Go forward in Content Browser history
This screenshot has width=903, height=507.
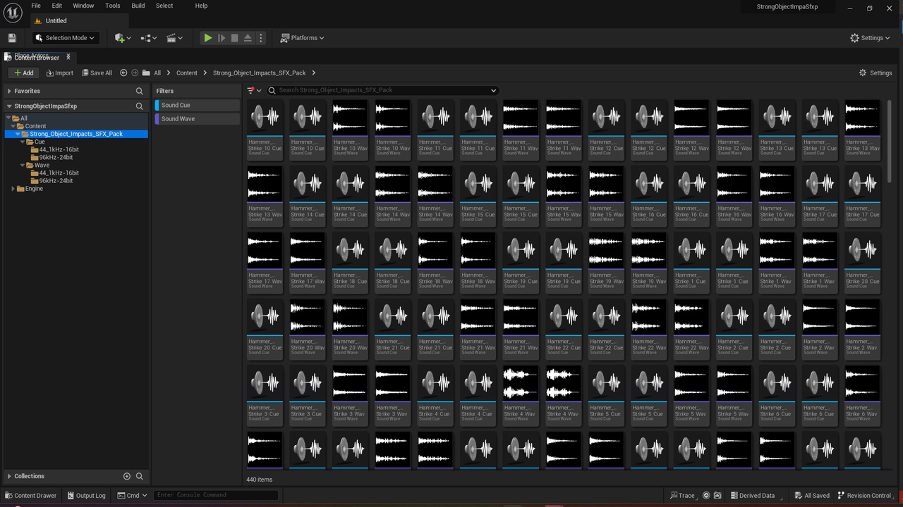(135, 73)
